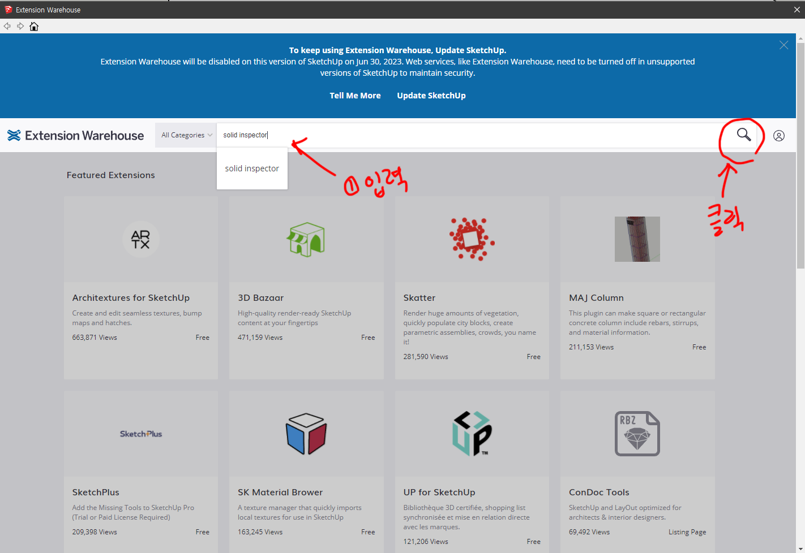Open the 3D Bazaar shop icon
The height and width of the screenshot is (553, 805).
tap(306, 239)
